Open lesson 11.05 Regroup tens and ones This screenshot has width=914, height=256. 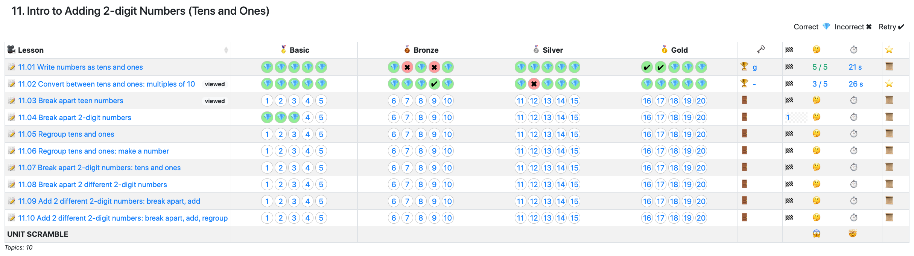tap(66, 134)
